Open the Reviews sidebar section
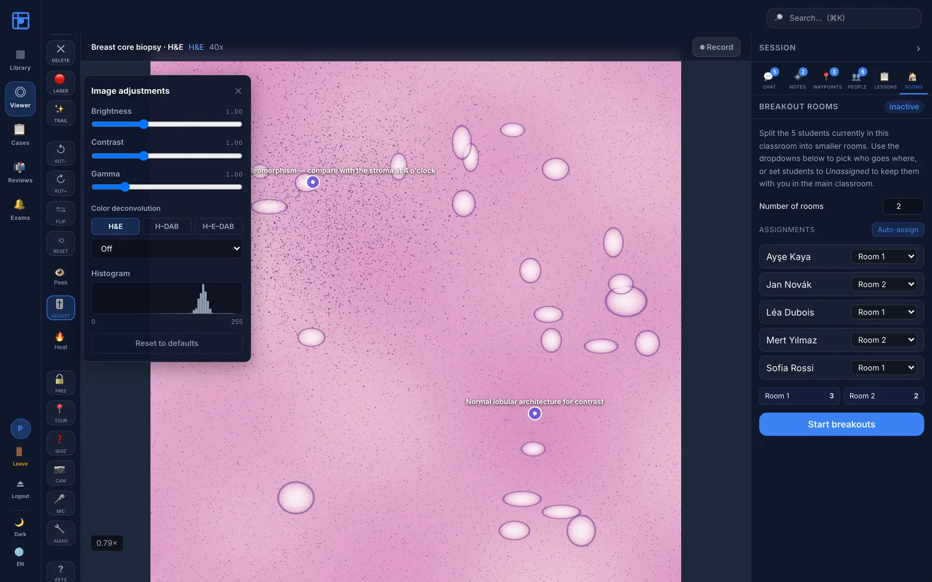Screen dimensions: 932x582 point(20,173)
